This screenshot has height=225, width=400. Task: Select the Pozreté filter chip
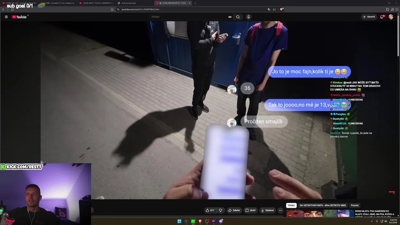point(355,205)
